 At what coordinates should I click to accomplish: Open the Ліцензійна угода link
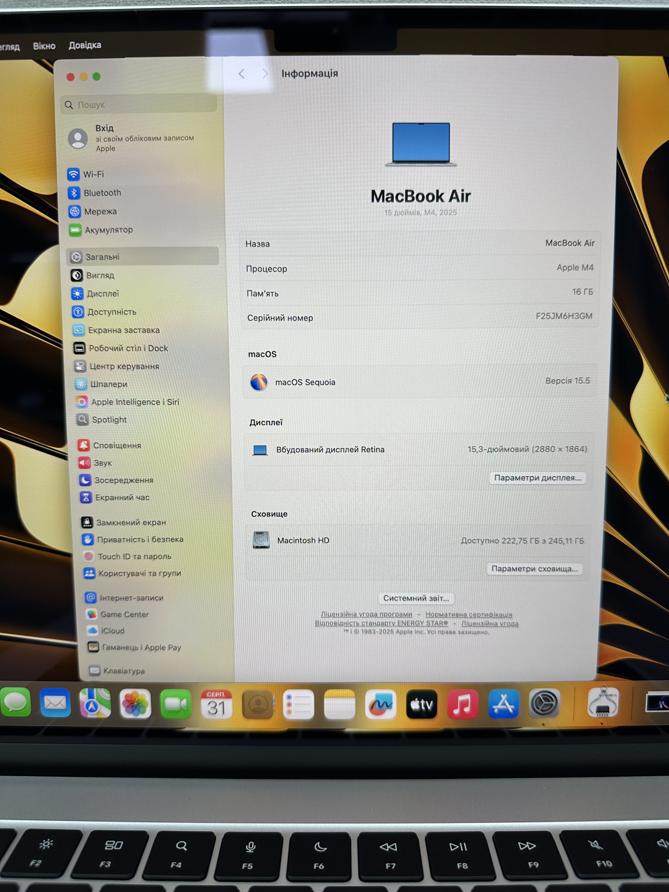[490, 623]
